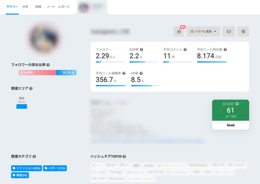Click help icon beside フォロワーの男女比率

(x=48, y=65)
